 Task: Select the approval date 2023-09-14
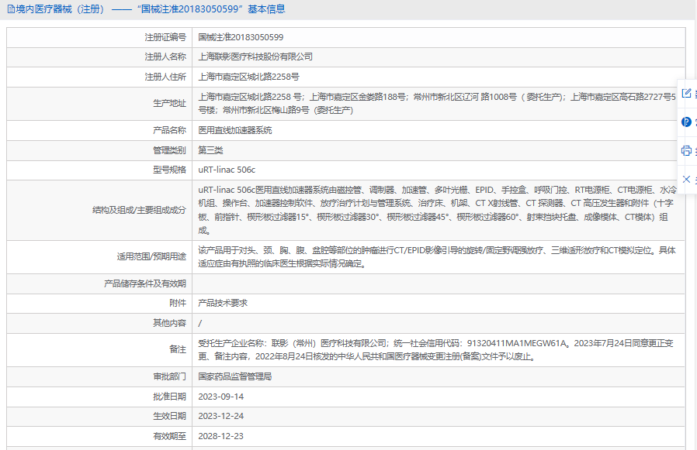tap(221, 397)
